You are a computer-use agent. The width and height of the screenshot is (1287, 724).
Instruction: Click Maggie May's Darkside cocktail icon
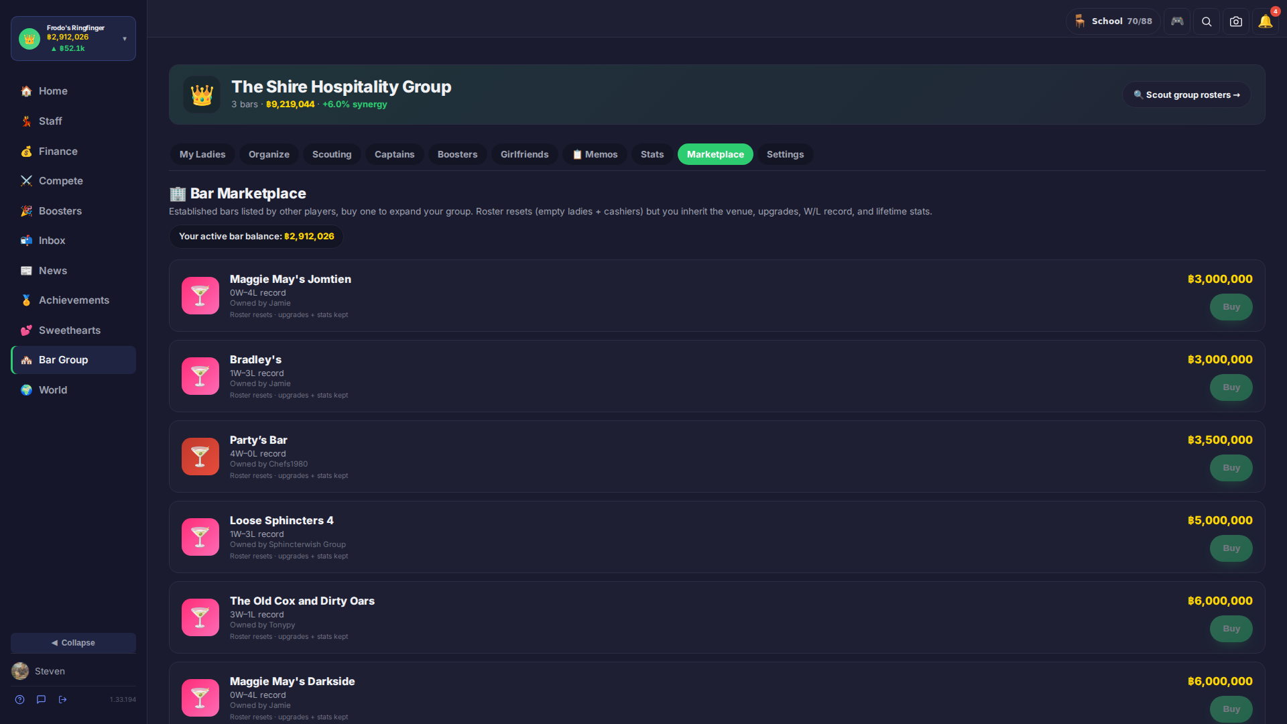click(200, 698)
